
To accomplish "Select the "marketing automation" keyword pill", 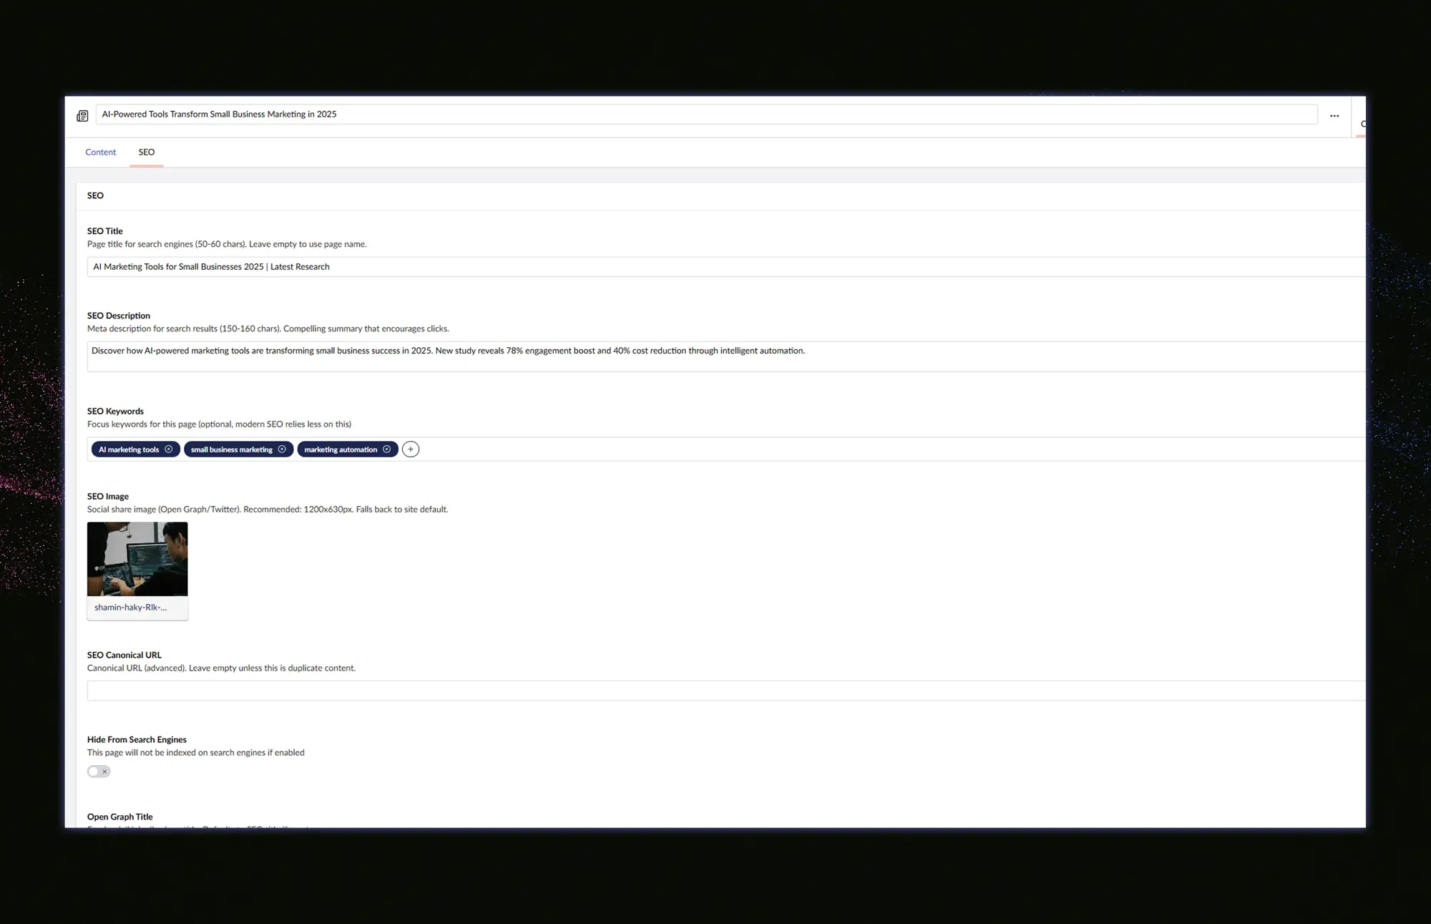I will click(340, 449).
